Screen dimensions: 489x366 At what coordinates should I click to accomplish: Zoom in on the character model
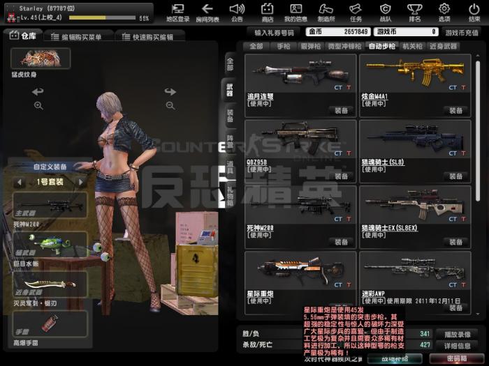click(x=38, y=106)
